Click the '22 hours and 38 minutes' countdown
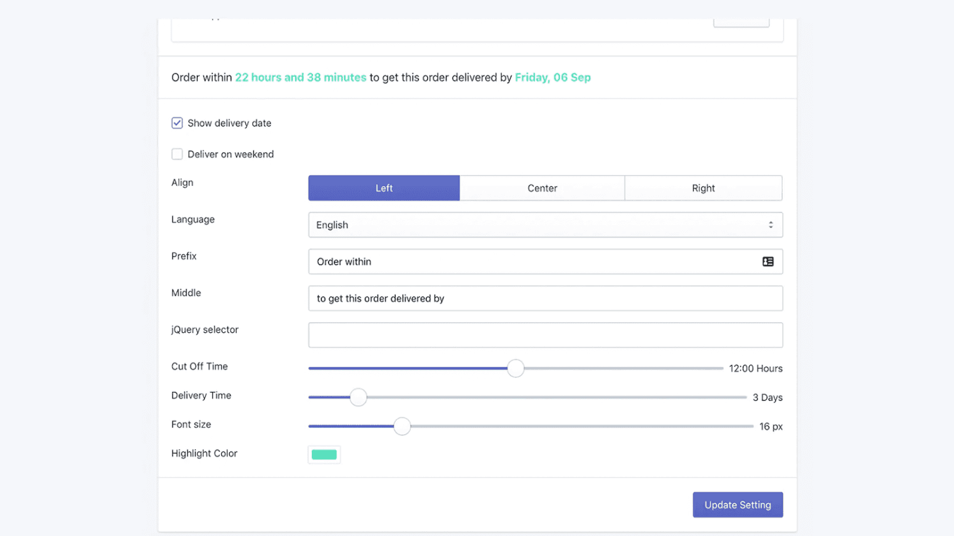The width and height of the screenshot is (954, 536). point(301,77)
